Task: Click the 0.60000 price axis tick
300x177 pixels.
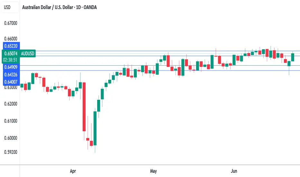Action: click(11, 138)
